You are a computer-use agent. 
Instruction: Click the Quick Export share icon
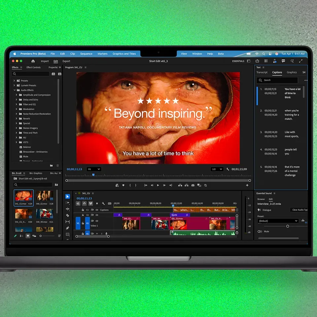click(257, 61)
